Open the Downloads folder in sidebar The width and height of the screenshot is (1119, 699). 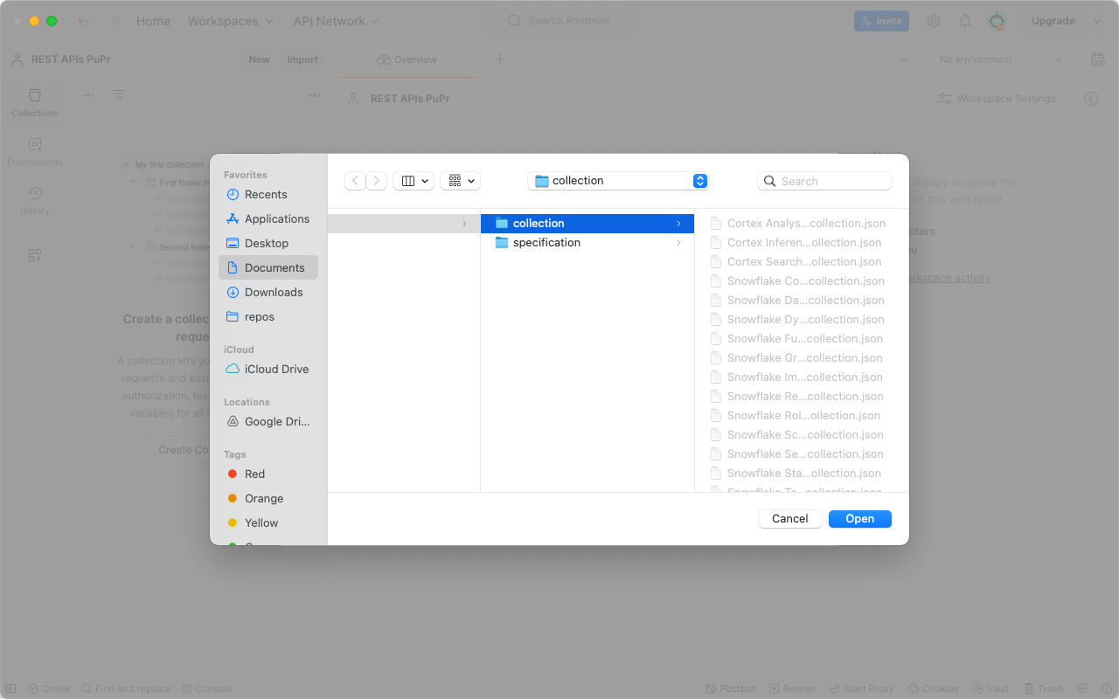click(x=273, y=293)
